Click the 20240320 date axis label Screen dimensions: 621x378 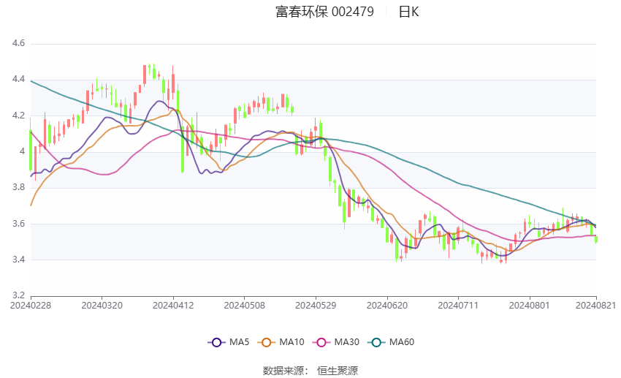102,304
